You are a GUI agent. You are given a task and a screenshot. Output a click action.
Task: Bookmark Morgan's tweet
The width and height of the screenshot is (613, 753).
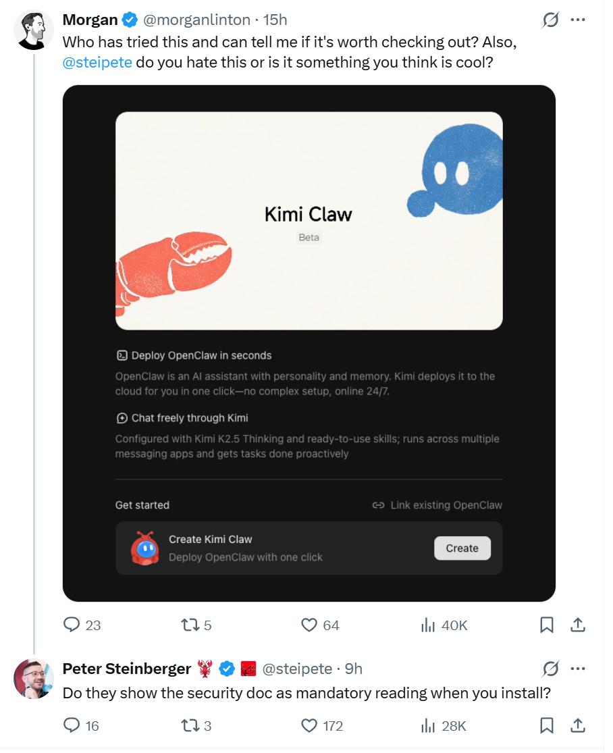tap(547, 625)
